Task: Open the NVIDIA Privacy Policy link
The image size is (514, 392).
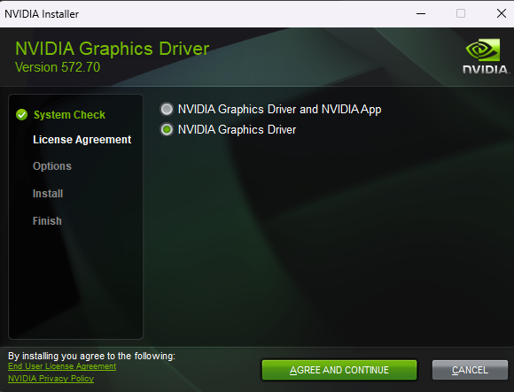Action: (51, 379)
